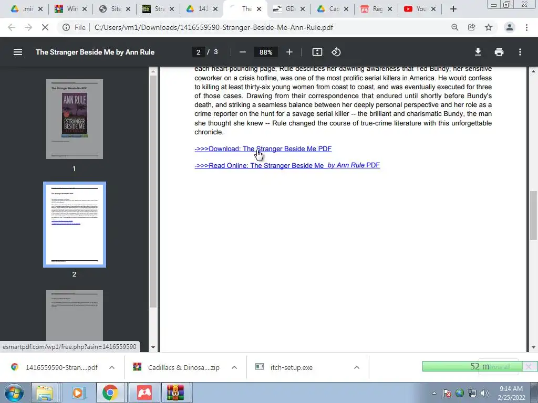Zoom out with the minus button
Image resolution: width=538 pixels, height=403 pixels.
coord(243,52)
